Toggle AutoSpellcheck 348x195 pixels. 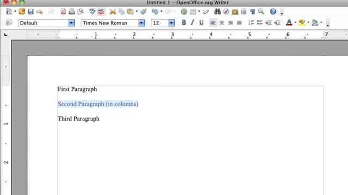click(x=101, y=11)
